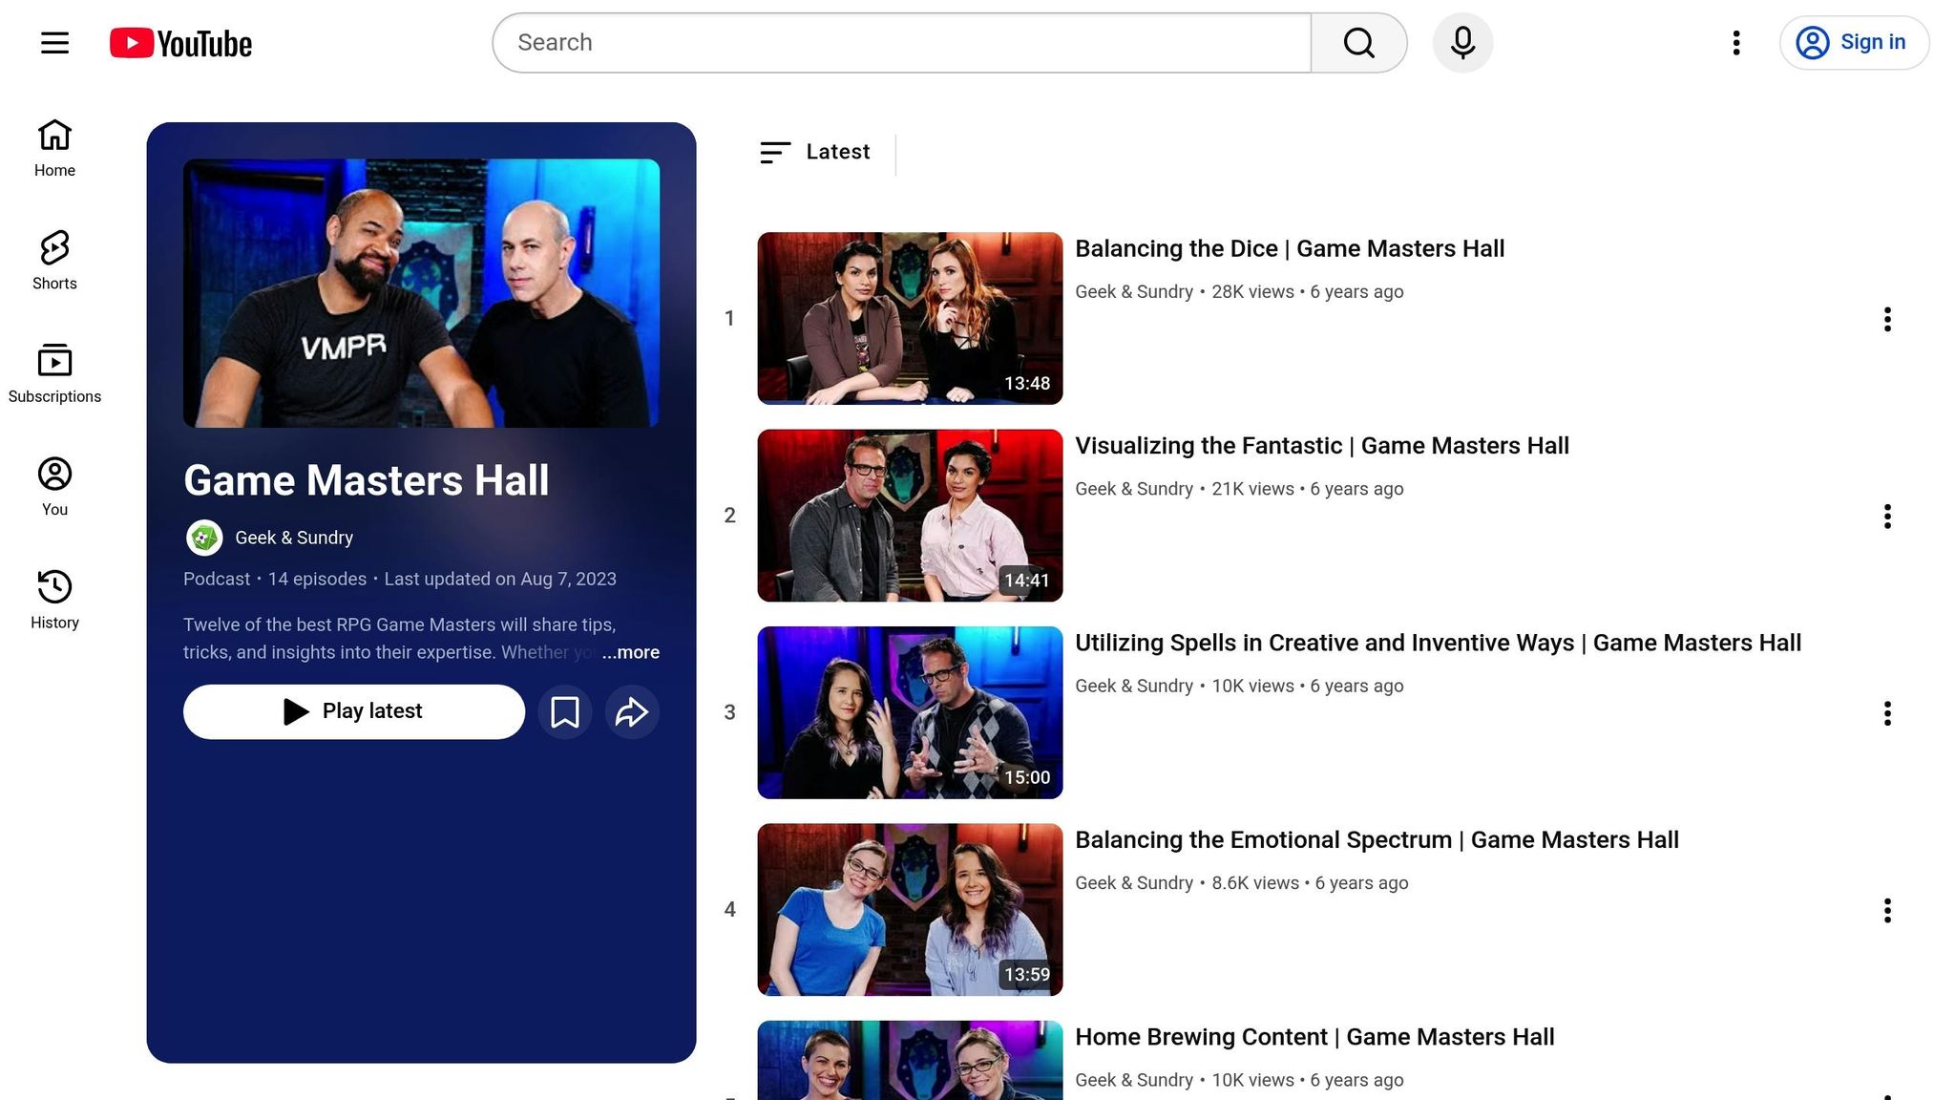Click the Sign in button

point(1854,43)
